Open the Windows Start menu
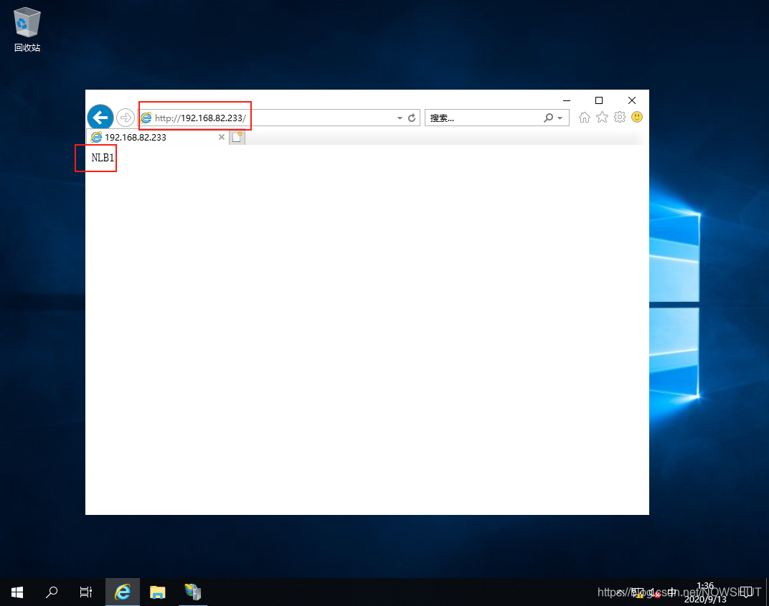769x606 pixels. (x=17, y=592)
